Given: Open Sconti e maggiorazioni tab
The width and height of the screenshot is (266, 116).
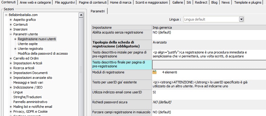Looking at the screenshot, I should tap(151, 2).
